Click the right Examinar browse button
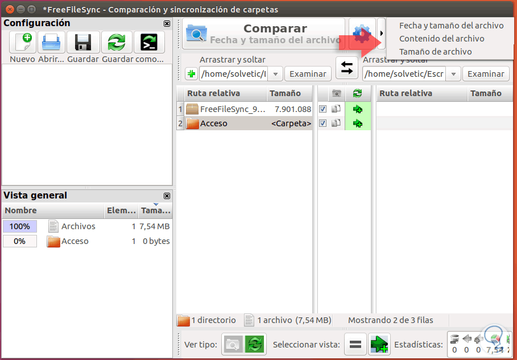Viewport: 517px width, 360px height. pyautogui.click(x=486, y=74)
